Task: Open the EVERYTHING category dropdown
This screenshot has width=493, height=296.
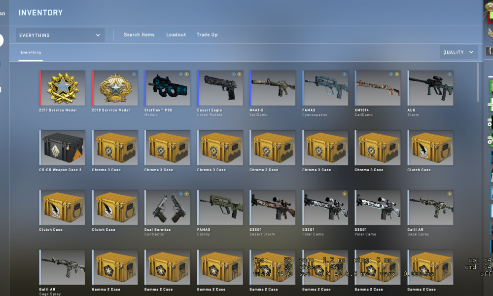Action: click(x=60, y=35)
